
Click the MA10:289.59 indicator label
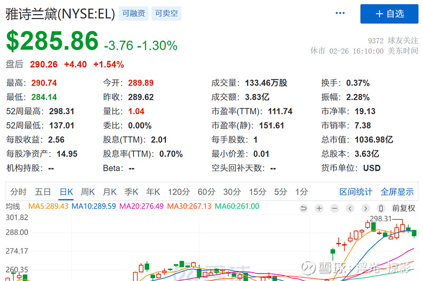94,207
